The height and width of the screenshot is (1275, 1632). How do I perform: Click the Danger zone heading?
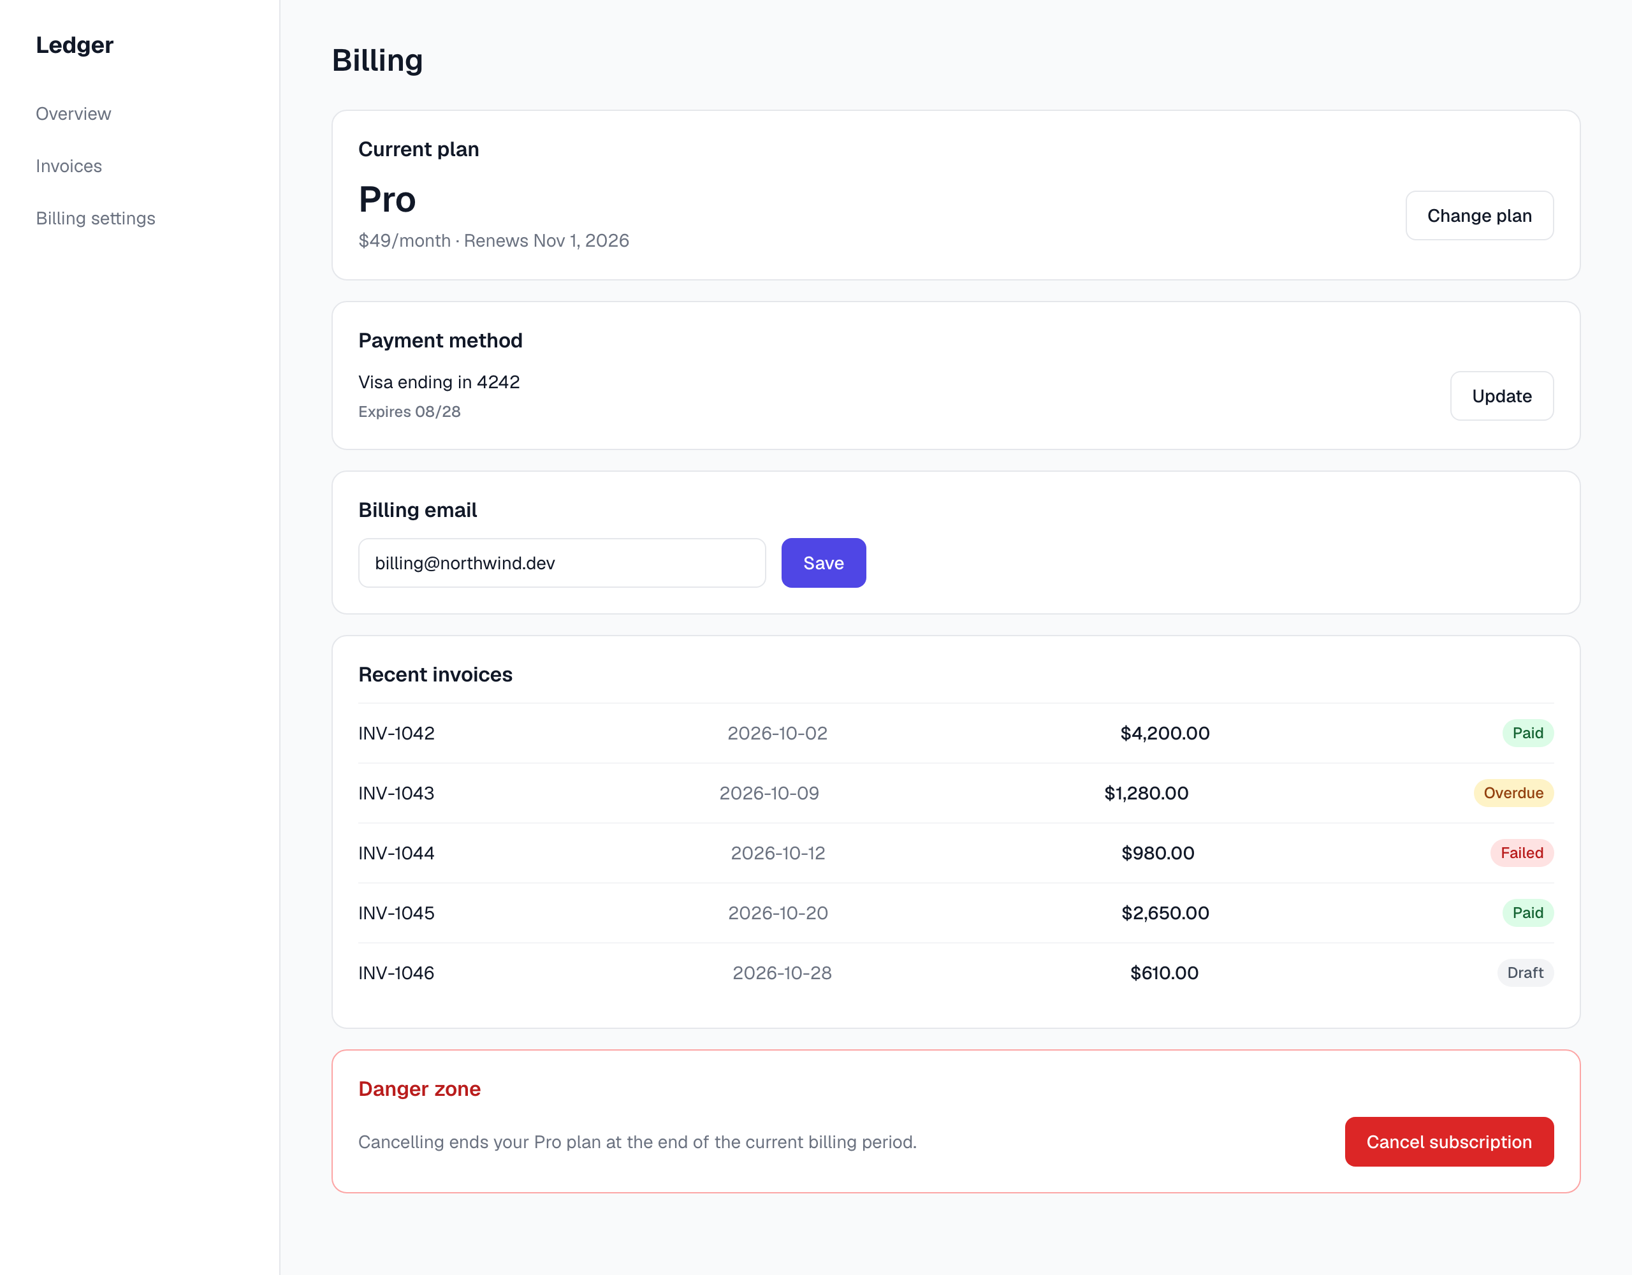click(419, 1089)
